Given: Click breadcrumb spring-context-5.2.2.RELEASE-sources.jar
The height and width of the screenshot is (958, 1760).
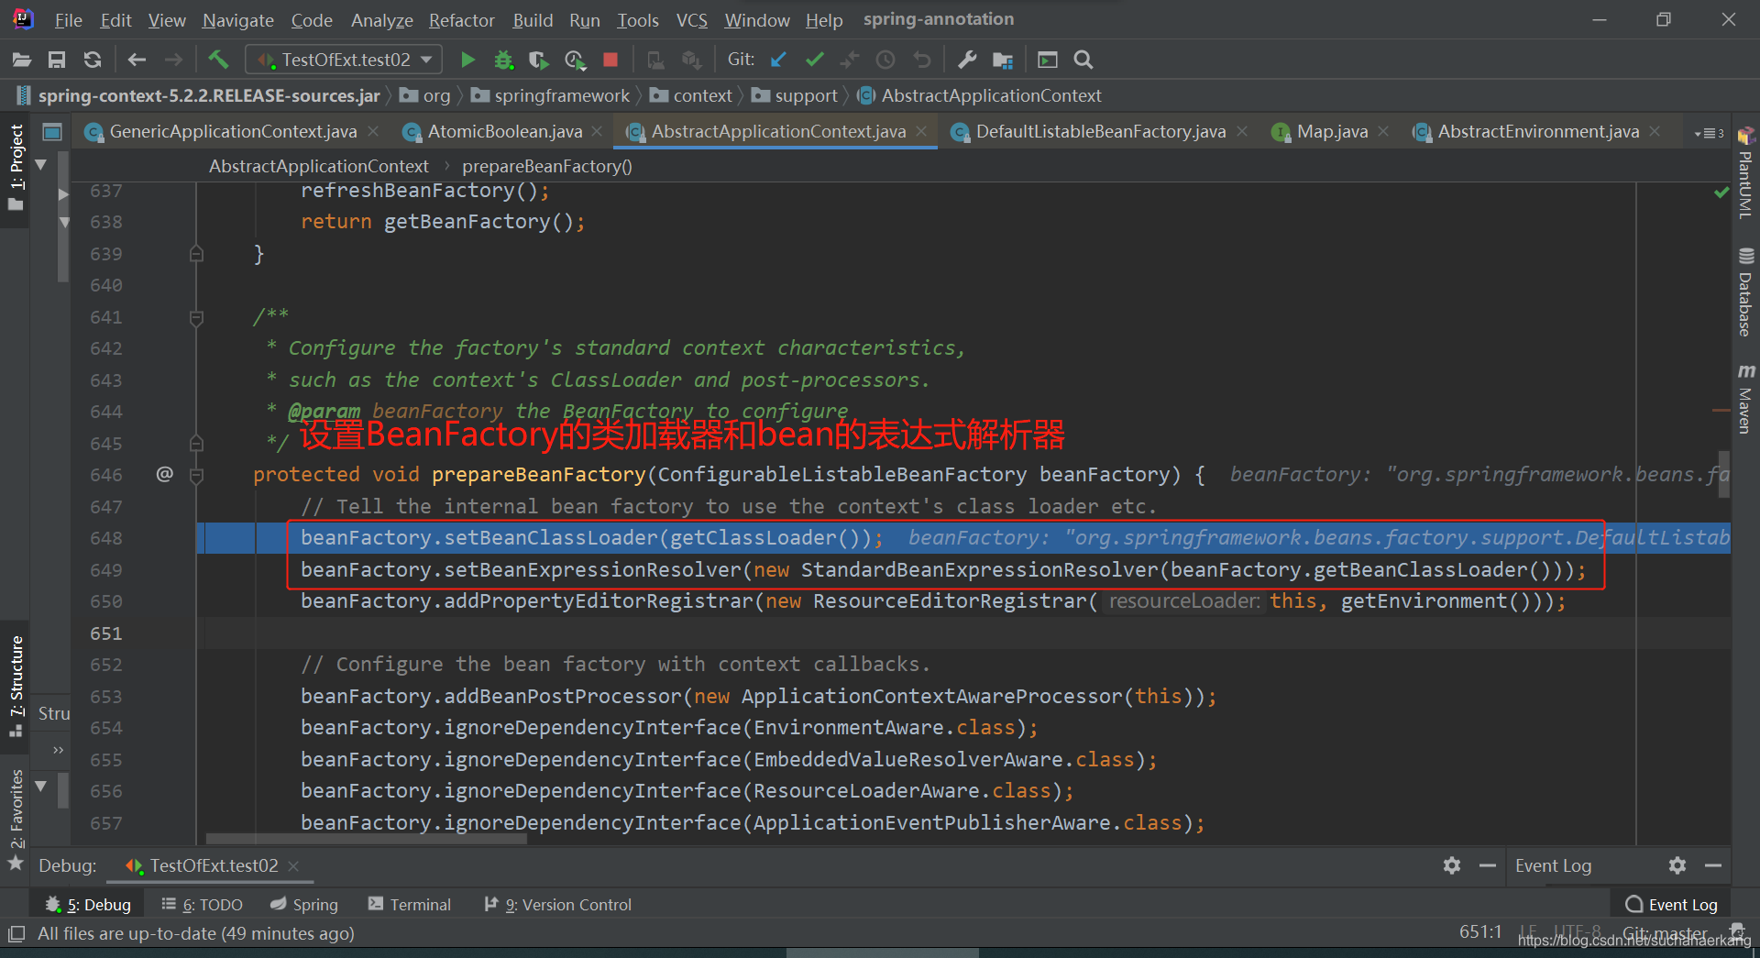Looking at the screenshot, I should tap(199, 95).
